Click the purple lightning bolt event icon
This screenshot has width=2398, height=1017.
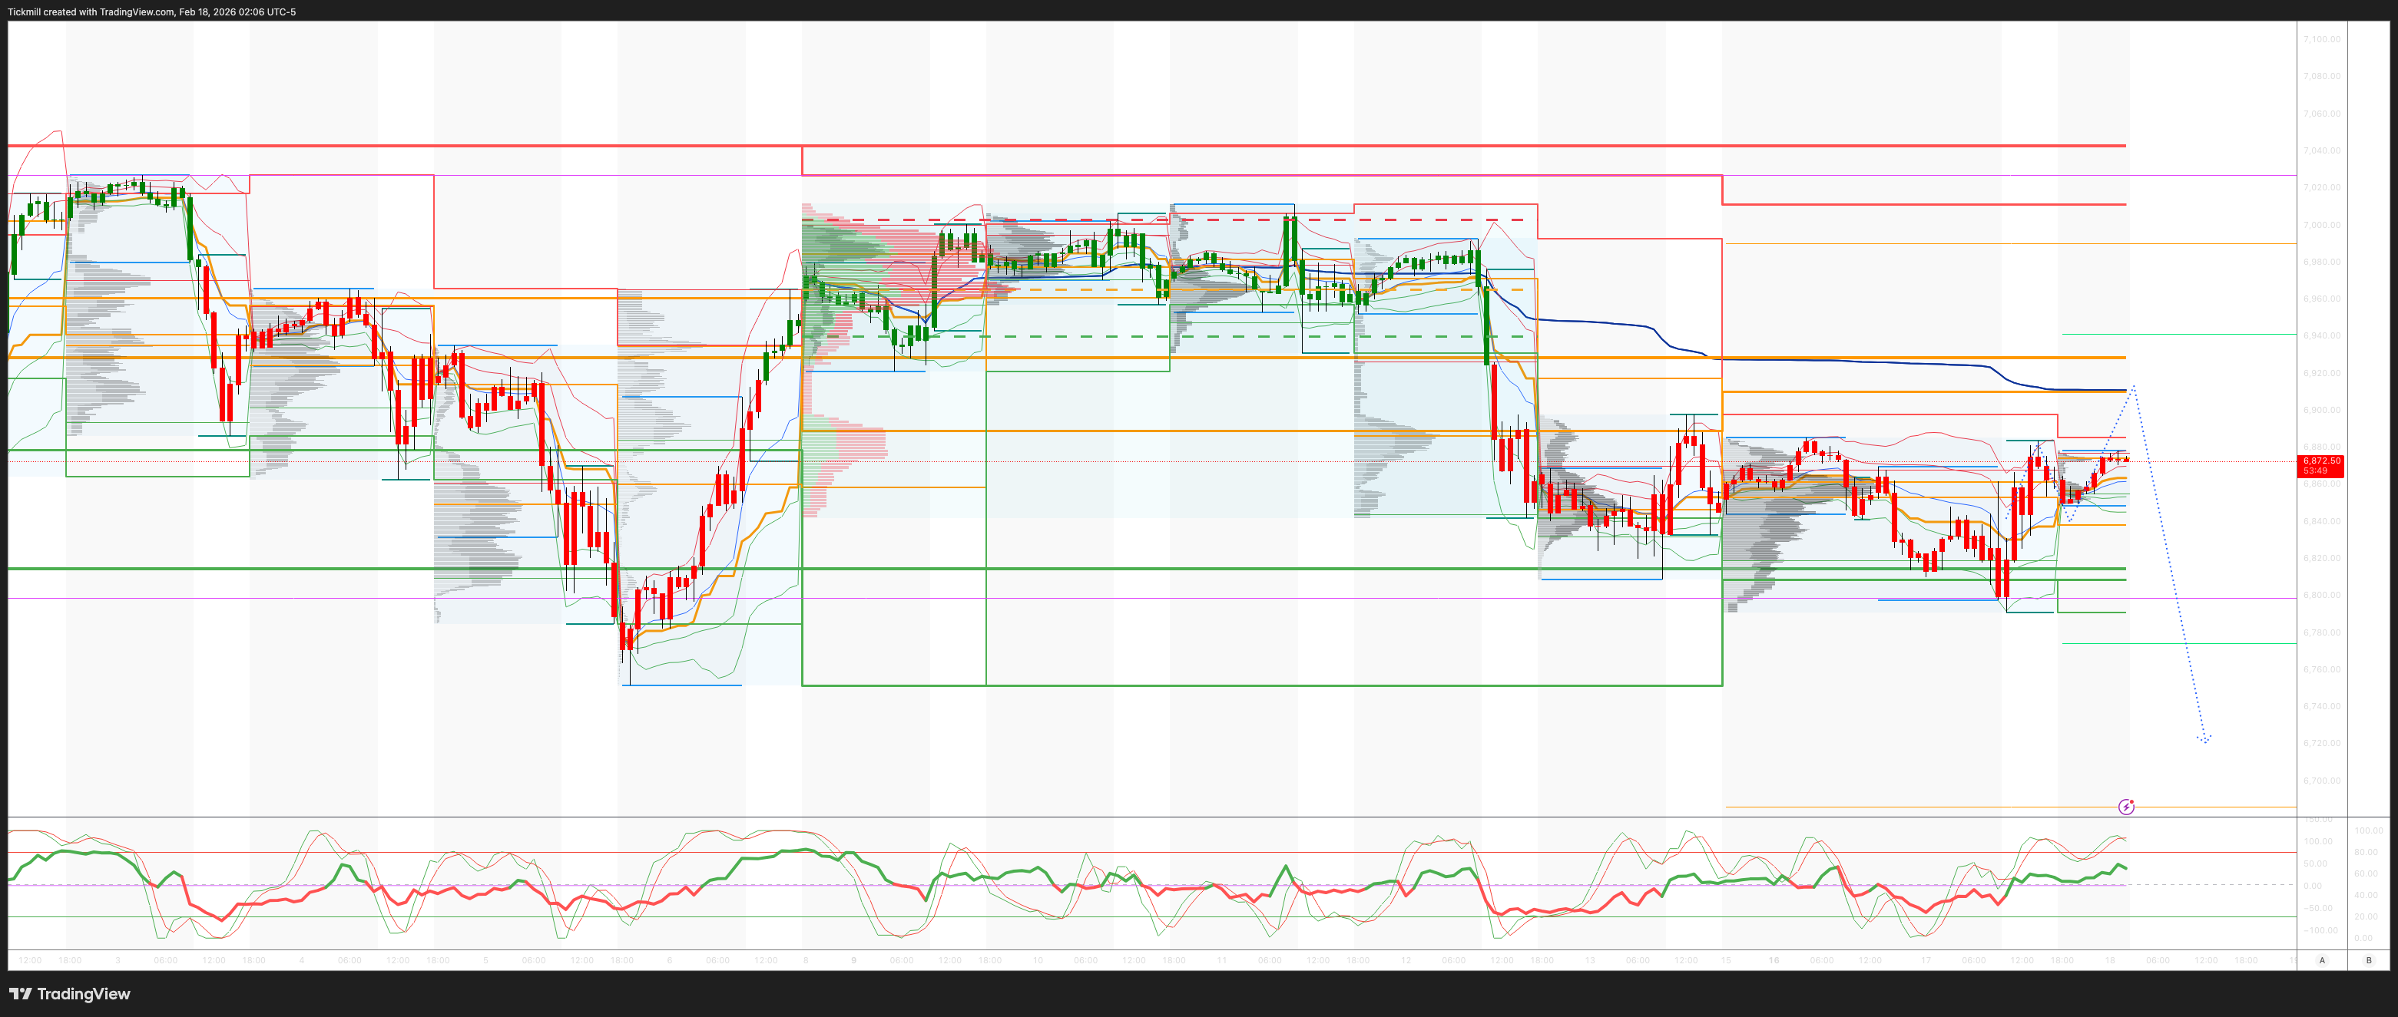(x=2126, y=807)
